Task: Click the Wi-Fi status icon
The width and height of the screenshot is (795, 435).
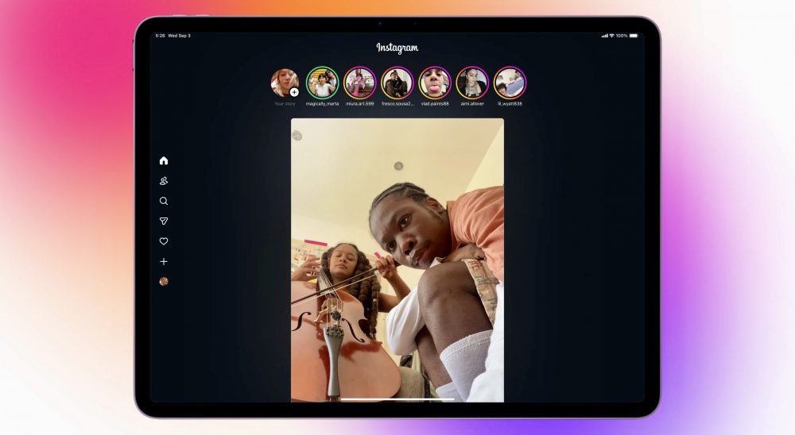Action: 612,36
